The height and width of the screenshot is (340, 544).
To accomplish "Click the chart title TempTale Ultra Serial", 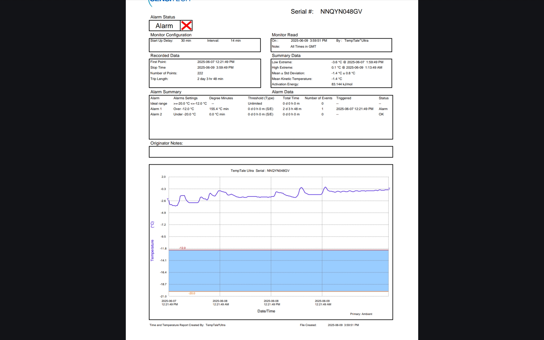I will pyautogui.click(x=260, y=171).
